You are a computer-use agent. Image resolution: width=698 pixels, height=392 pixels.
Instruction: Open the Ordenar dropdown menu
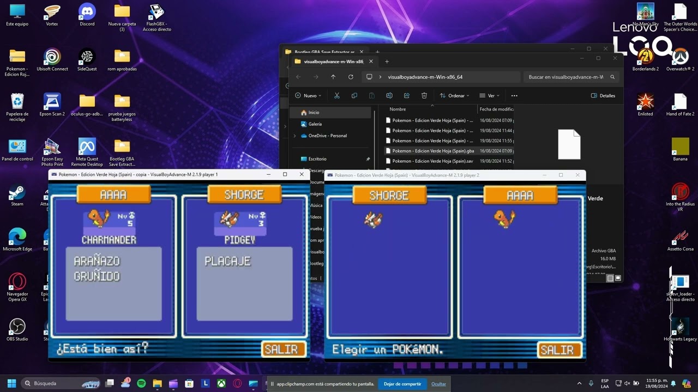[454, 96]
